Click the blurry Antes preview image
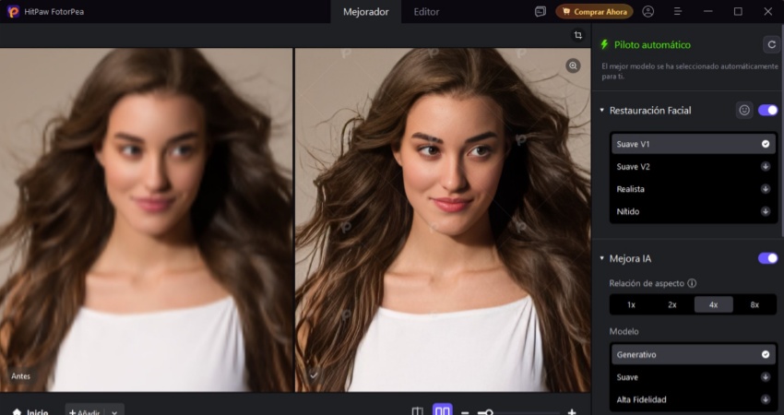 146,219
